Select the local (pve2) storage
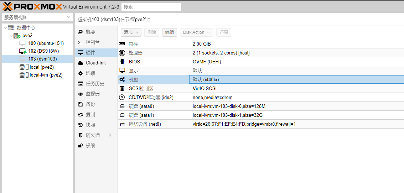The width and height of the screenshot is (404, 193). coord(41,67)
